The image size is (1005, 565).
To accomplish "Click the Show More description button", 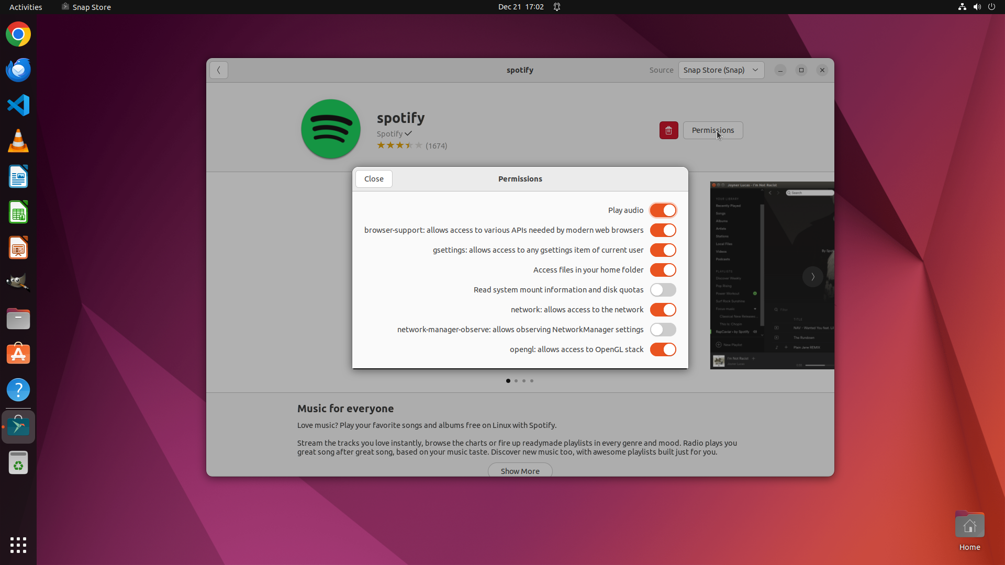I will [x=520, y=471].
